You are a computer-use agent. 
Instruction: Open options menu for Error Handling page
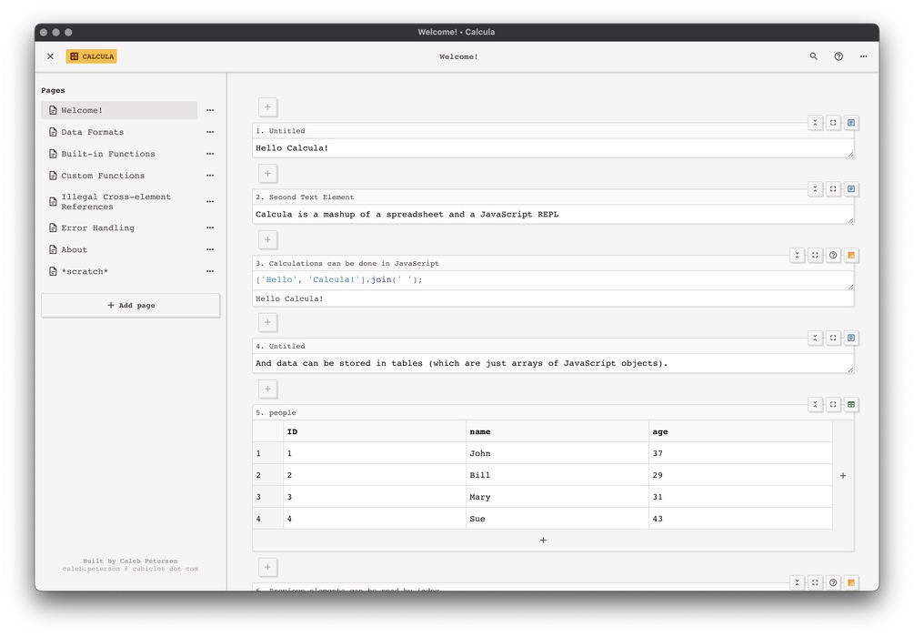coord(210,228)
